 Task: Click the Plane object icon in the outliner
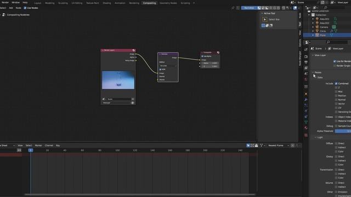(317, 35)
